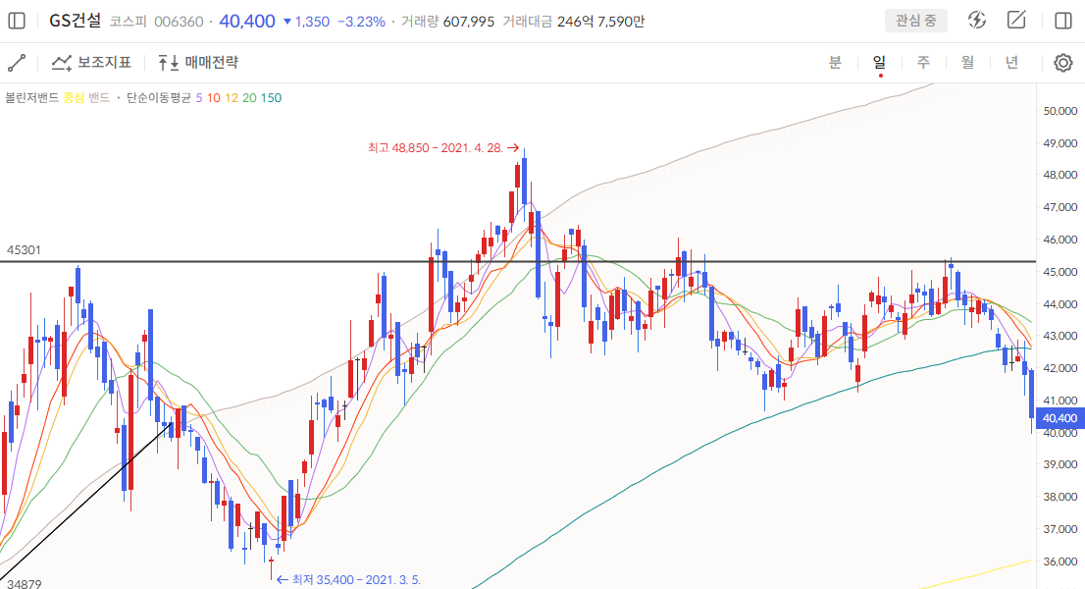Image resolution: width=1085 pixels, height=589 pixels.
Task: Click the 단순이동평균 indicator label
Action: click(x=159, y=97)
